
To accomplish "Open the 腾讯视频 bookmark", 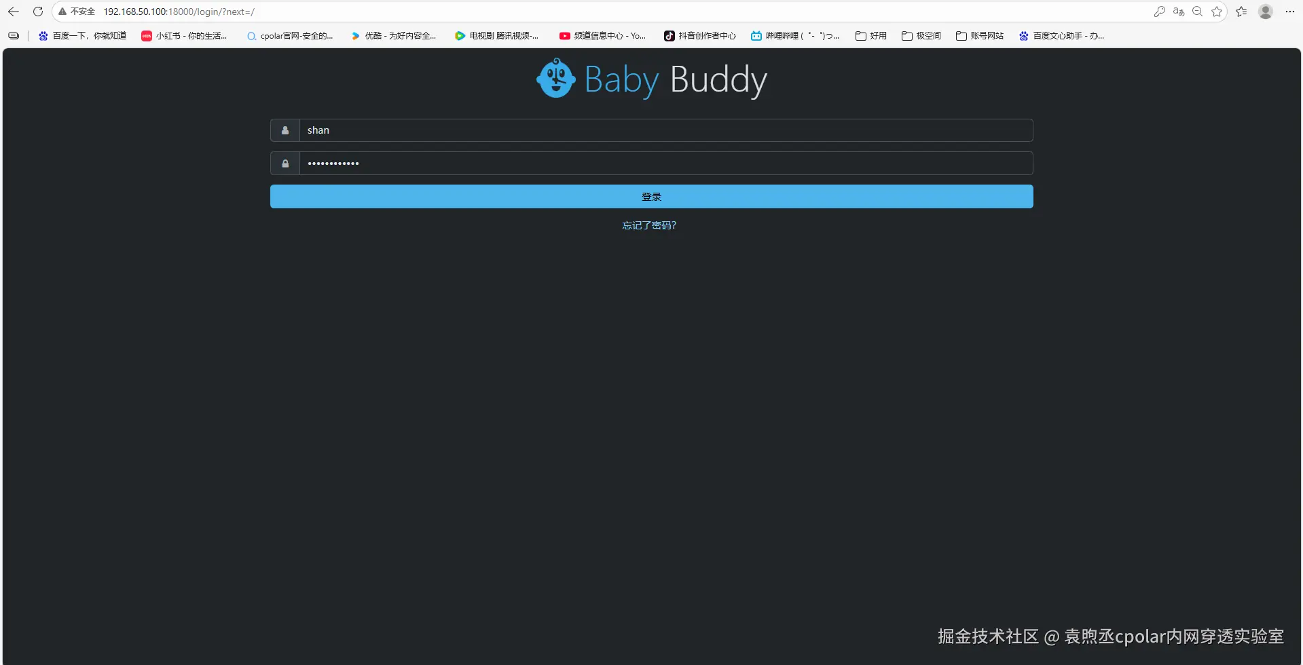I will (497, 36).
